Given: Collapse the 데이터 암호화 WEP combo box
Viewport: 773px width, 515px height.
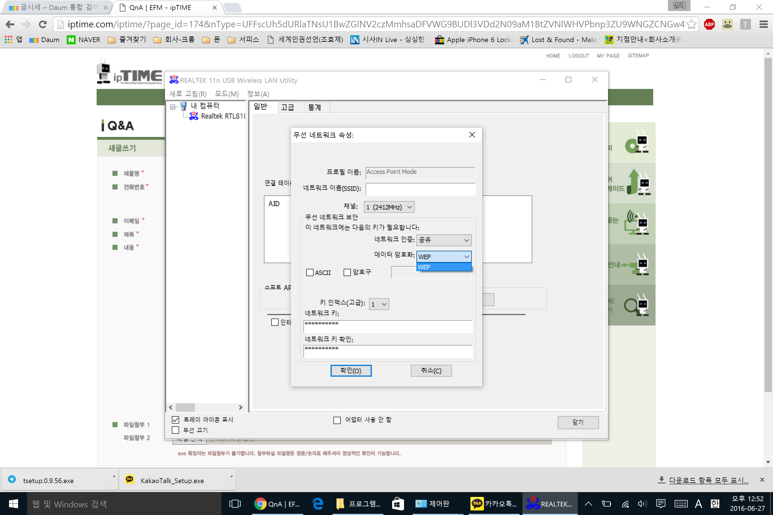Looking at the screenshot, I should [x=444, y=257].
